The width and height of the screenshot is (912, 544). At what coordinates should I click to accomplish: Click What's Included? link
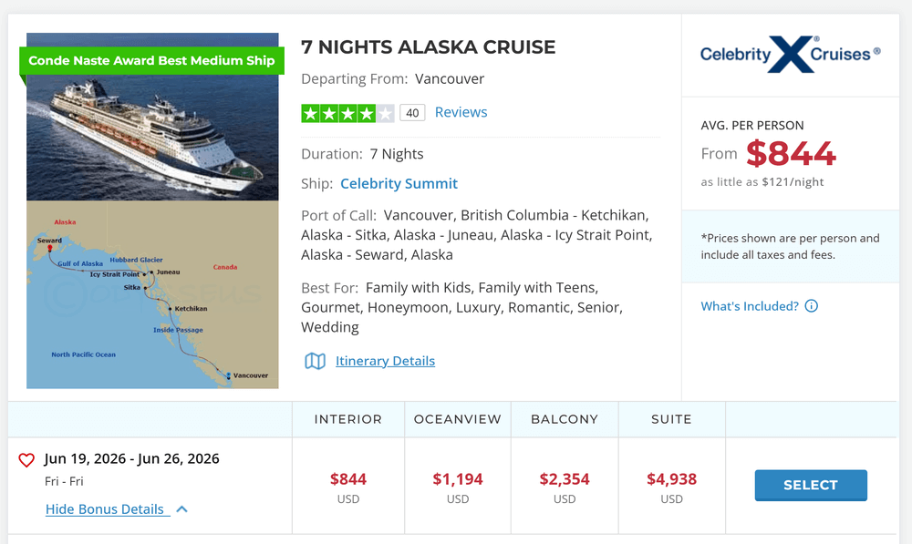pyautogui.click(x=750, y=306)
